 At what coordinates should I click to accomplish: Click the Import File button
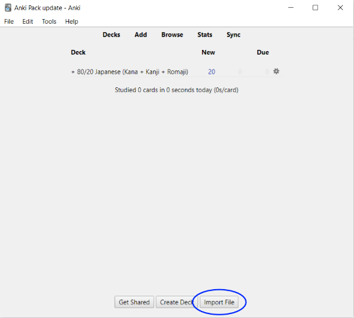[x=219, y=302]
